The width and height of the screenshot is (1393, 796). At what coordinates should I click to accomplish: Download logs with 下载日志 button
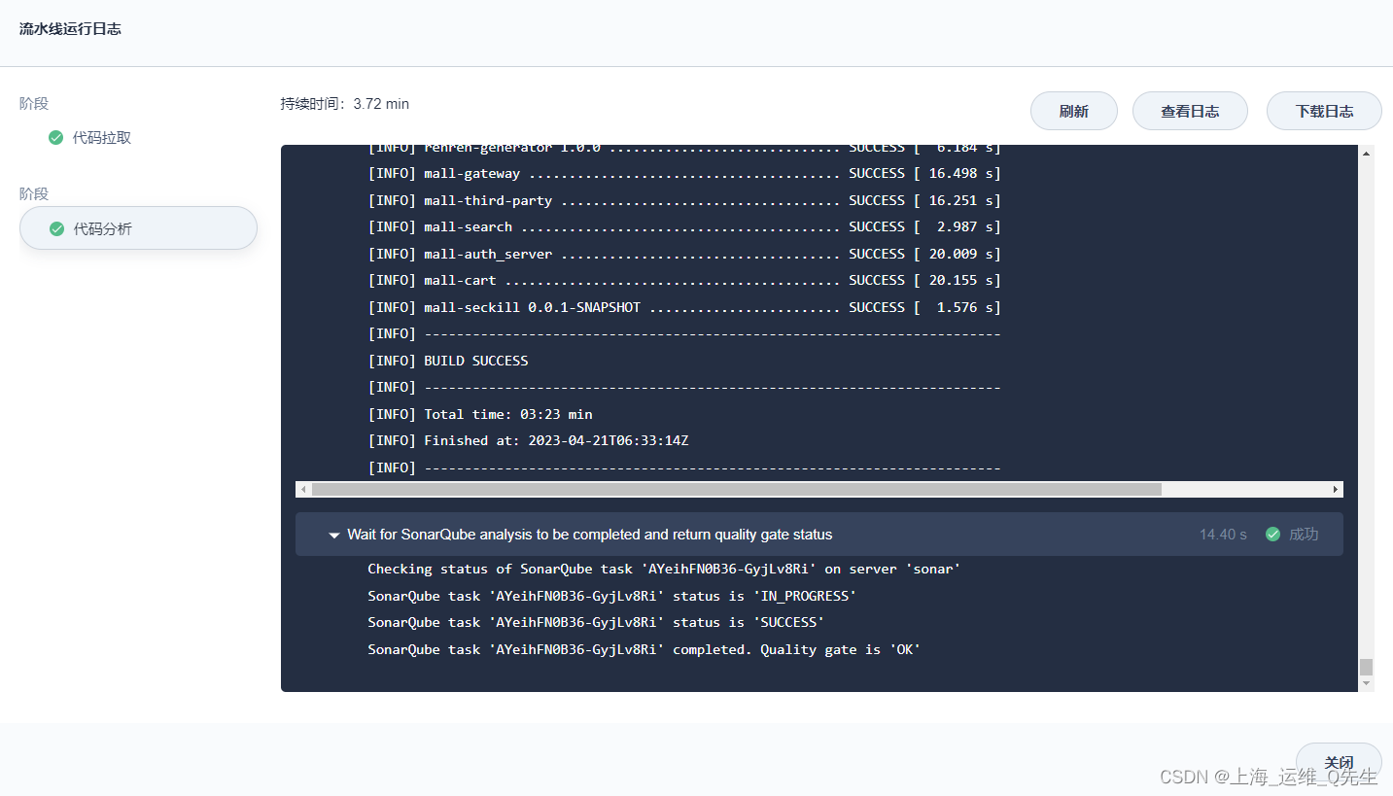coord(1324,111)
